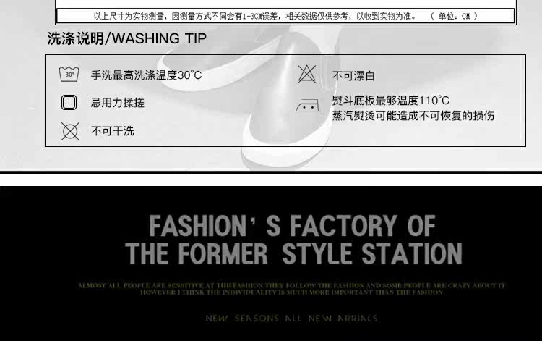542x341 pixels.
Task: Click the 蒸汽熨烫可能造成不可恢复的损伤 warning line
Action: click(413, 116)
